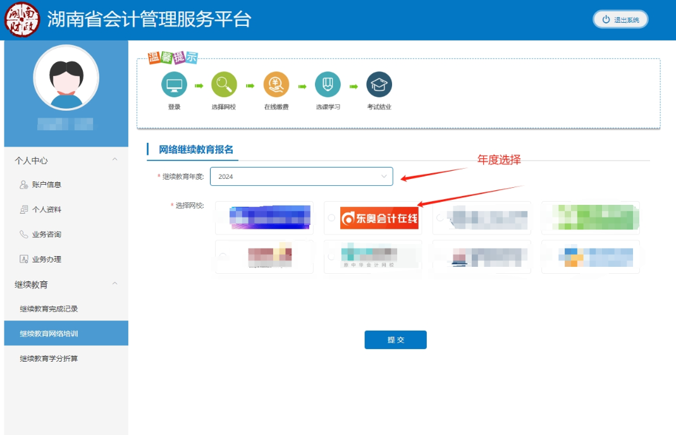Viewport: 676px width, 435px height.
Task: Select 继续教育网络培训 in the sidebar
Action: point(51,333)
